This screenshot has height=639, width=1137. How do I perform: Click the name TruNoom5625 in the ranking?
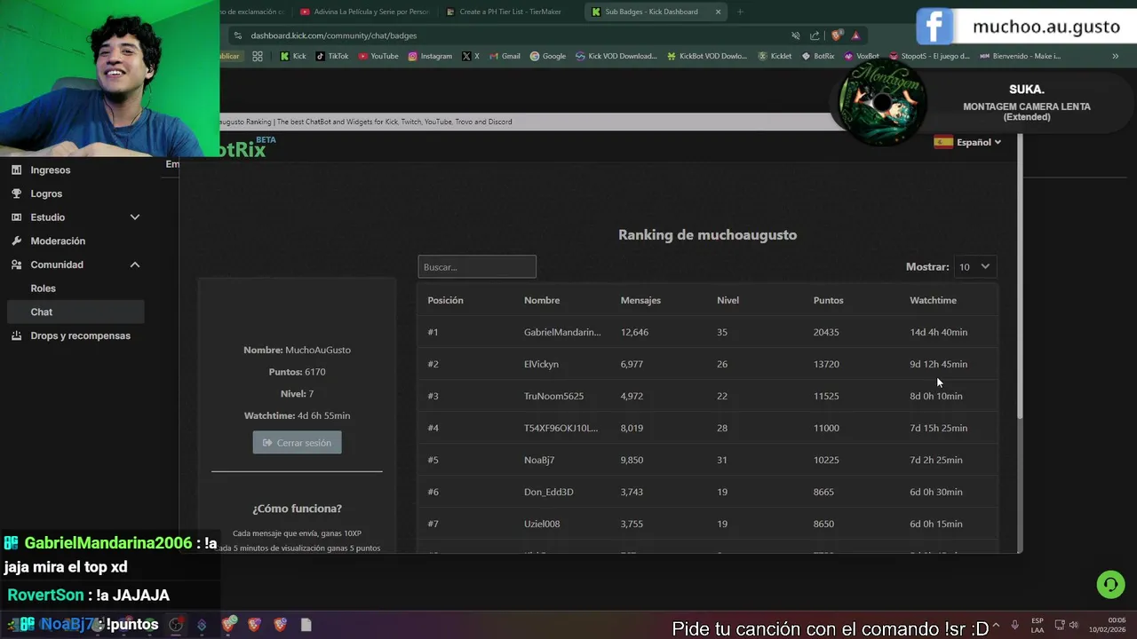(553, 396)
